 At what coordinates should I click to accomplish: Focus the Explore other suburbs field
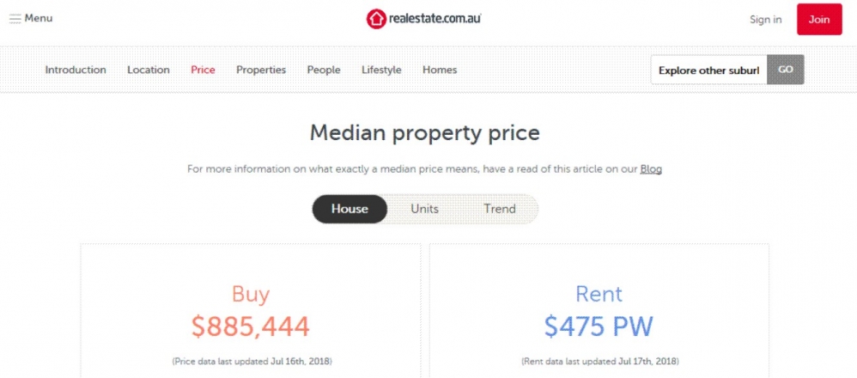pyautogui.click(x=709, y=70)
